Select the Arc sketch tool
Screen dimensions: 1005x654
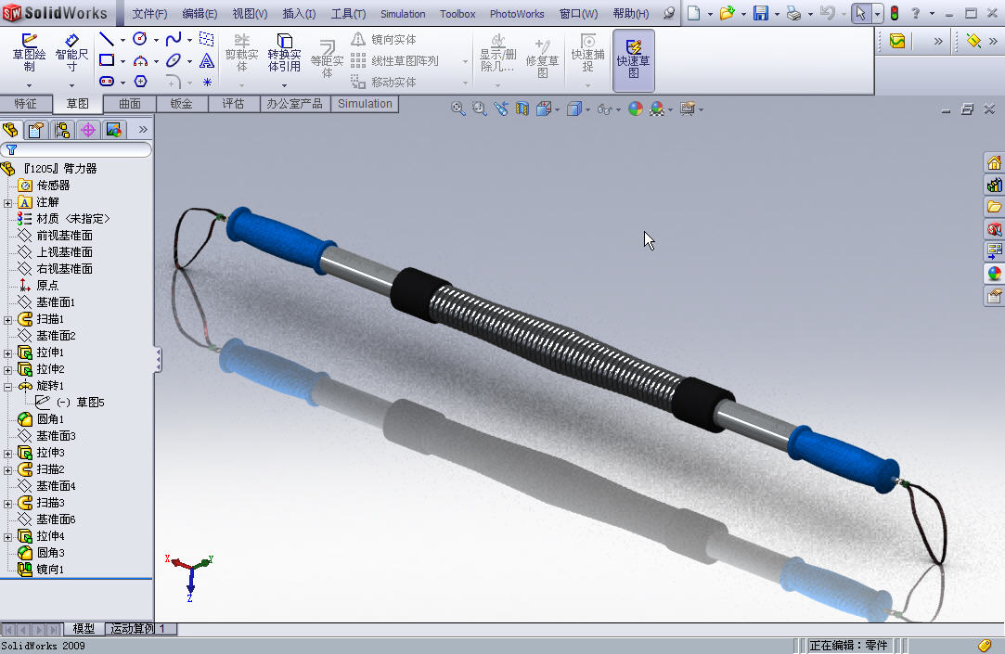click(140, 61)
